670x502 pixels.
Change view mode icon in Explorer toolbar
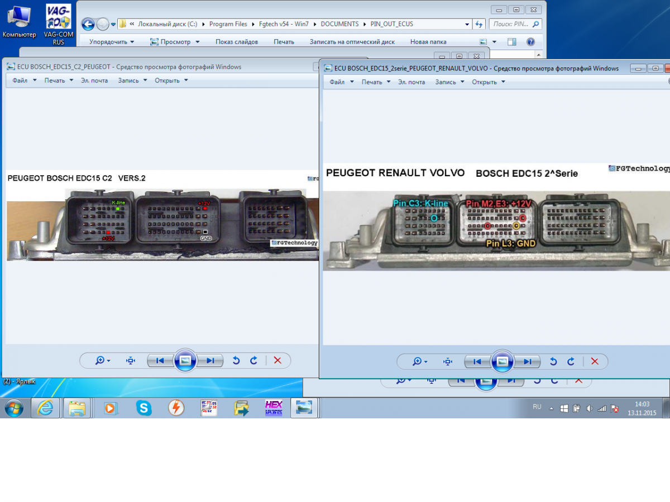484,42
